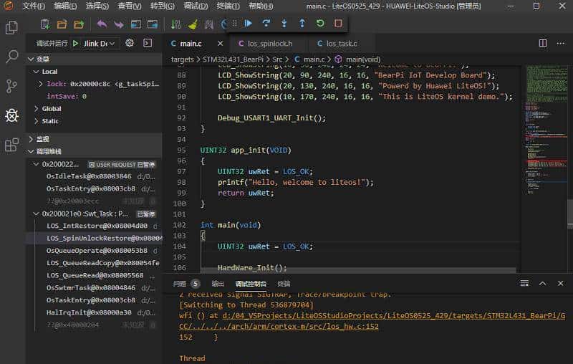This screenshot has height=364, width=573.
Task: Click the editor horizontal scrollbar
Action: (x=358, y=270)
